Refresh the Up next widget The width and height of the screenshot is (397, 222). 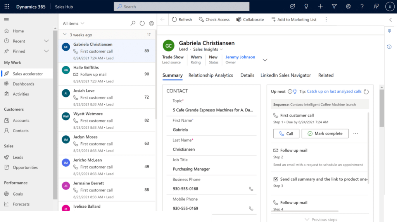click(366, 92)
